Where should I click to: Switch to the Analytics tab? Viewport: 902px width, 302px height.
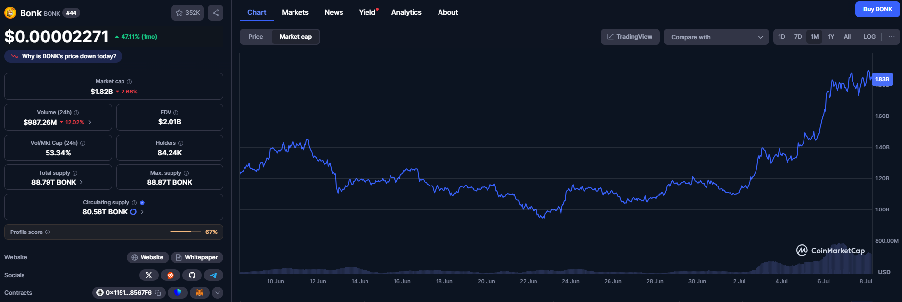(406, 12)
